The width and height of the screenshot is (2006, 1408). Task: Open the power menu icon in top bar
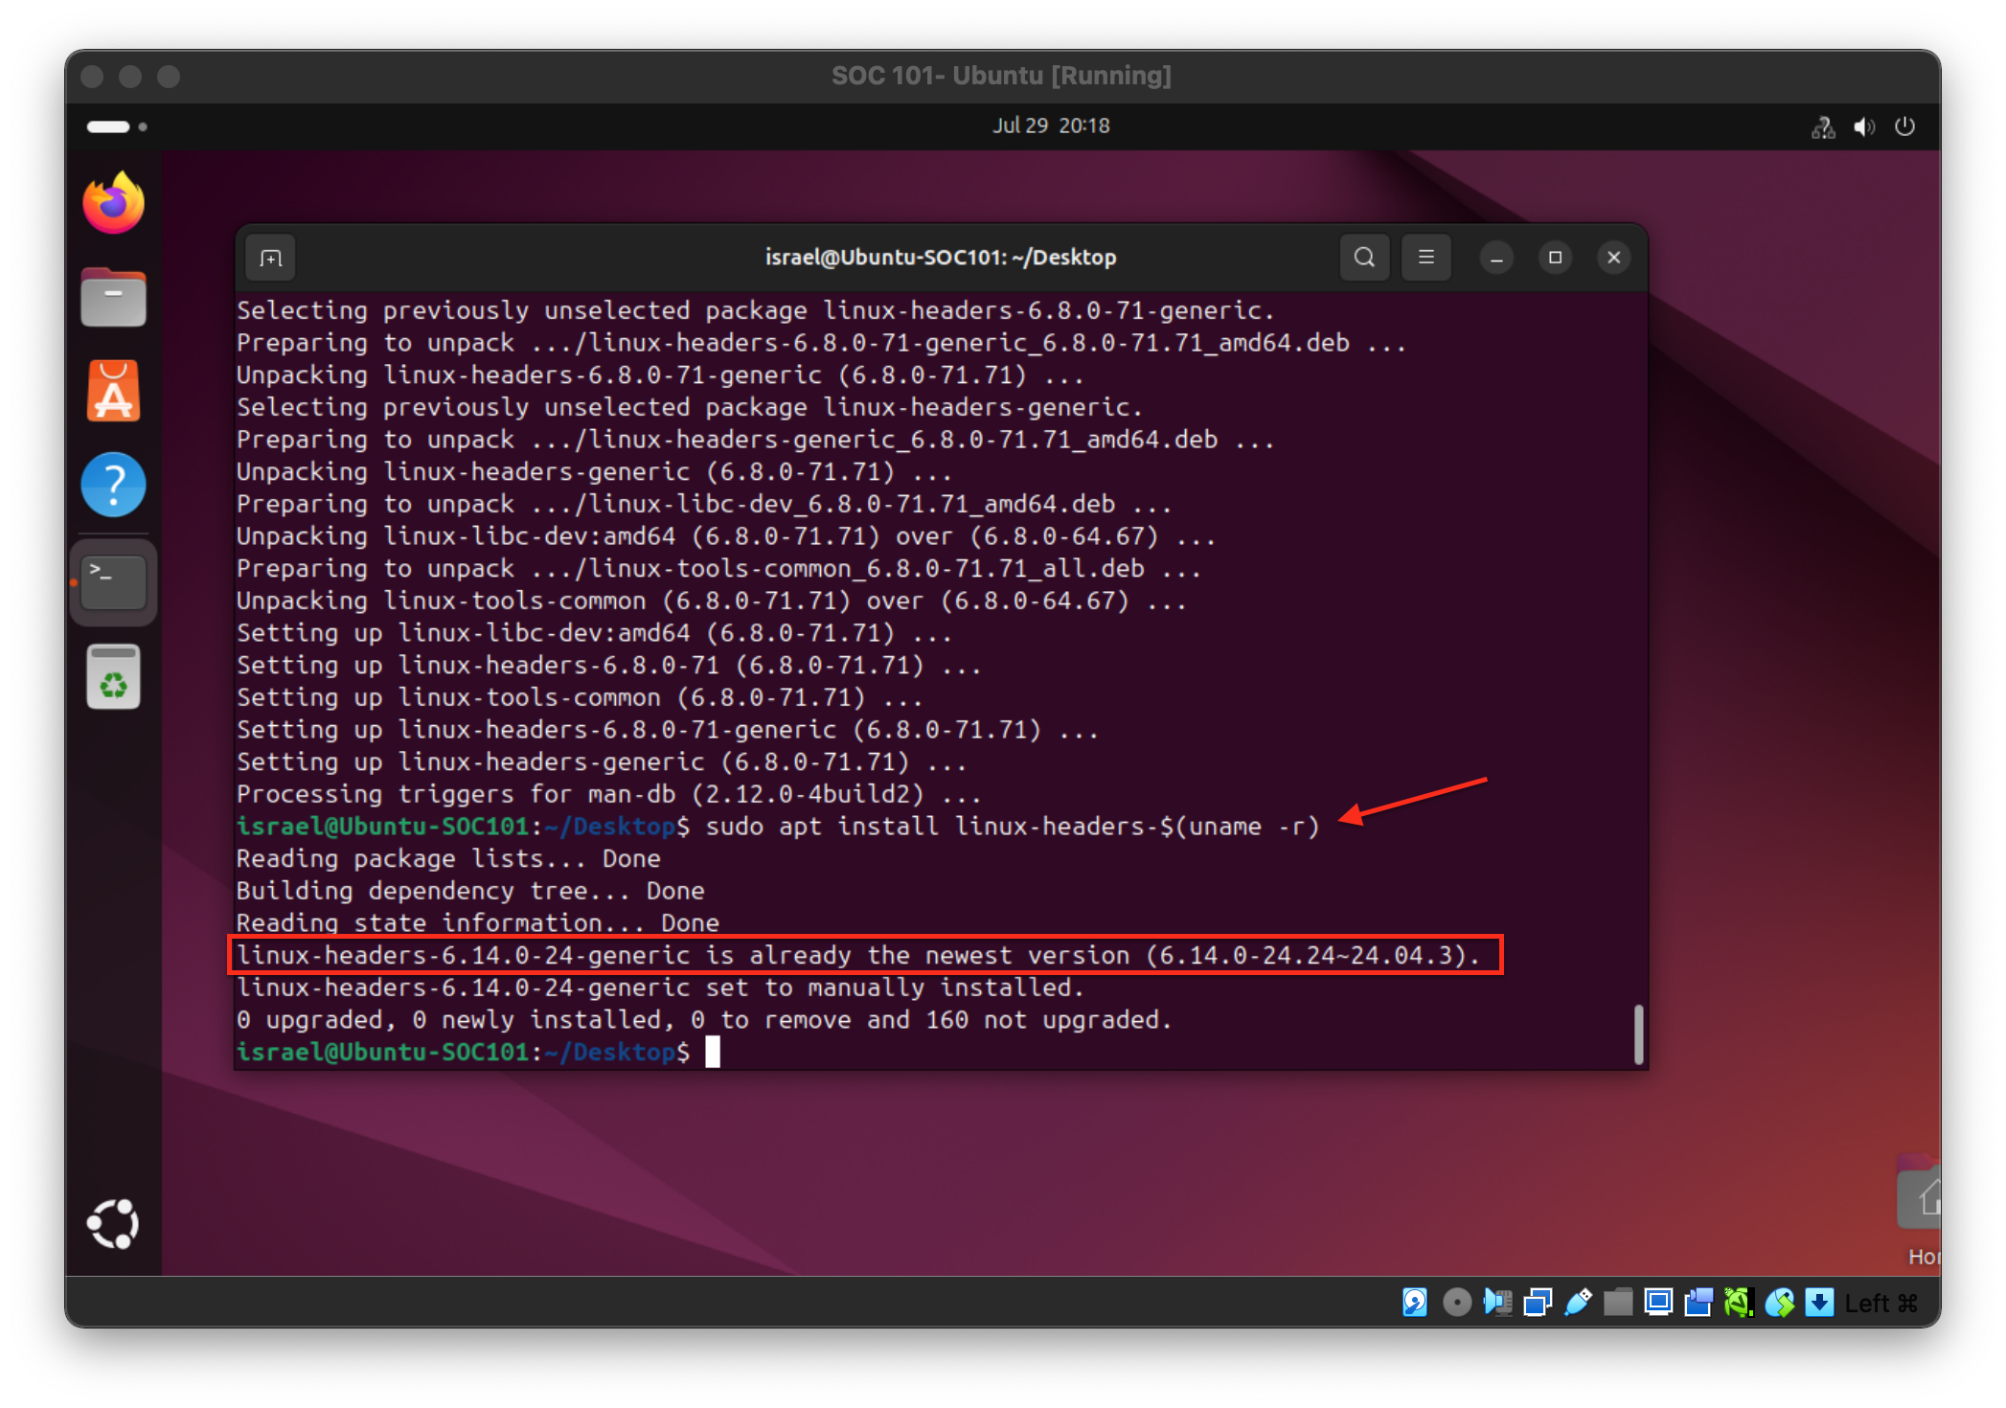(x=1904, y=126)
